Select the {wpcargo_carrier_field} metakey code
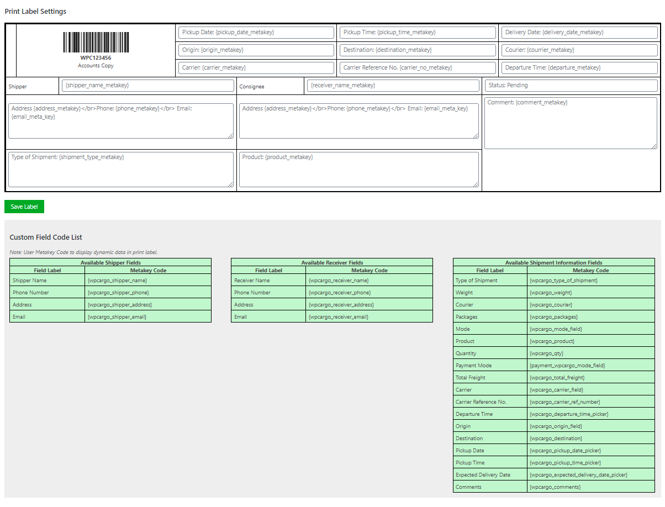This screenshot has height=507, width=665. [556, 390]
